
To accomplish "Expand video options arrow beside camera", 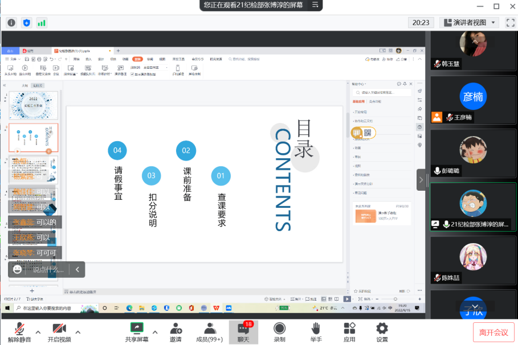I will [x=78, y=331].
